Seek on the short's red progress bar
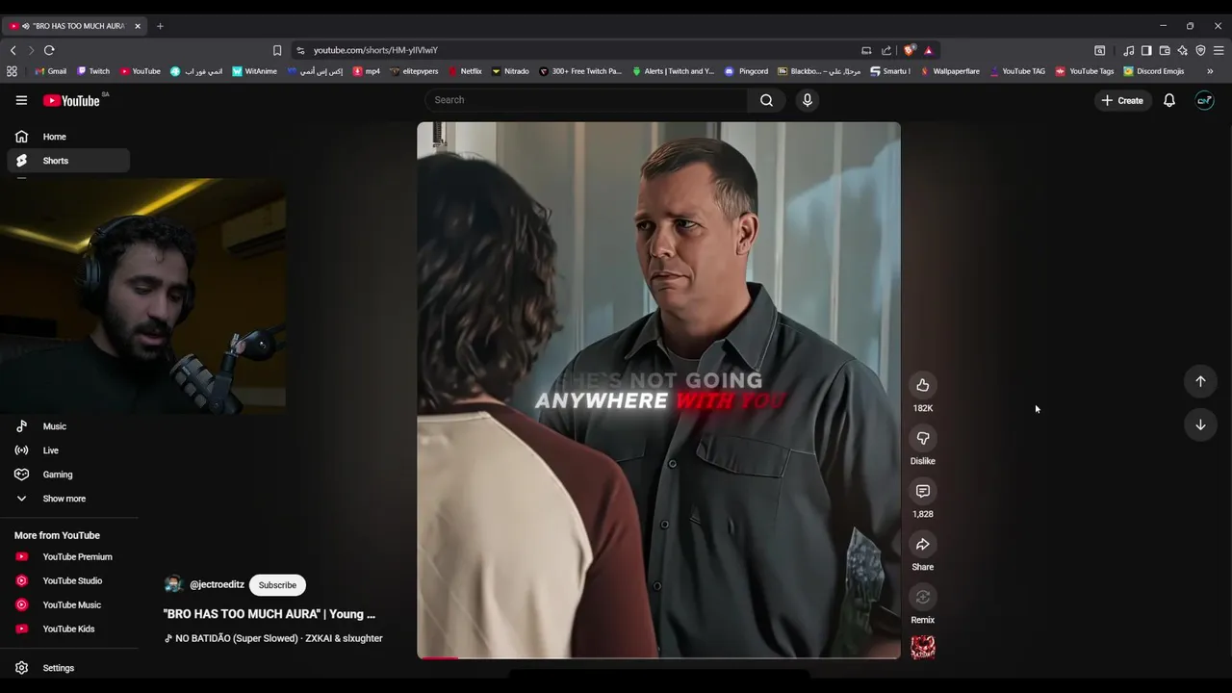Screen dimensions: 1232x693 [x=658, y=658]
